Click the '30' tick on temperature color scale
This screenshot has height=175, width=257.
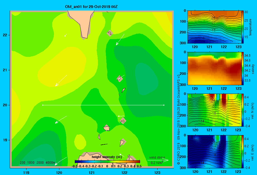tap(246, 12)
